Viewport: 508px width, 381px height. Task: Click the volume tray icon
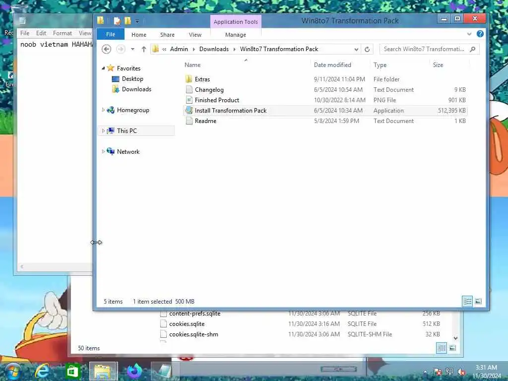click(461, 372)
